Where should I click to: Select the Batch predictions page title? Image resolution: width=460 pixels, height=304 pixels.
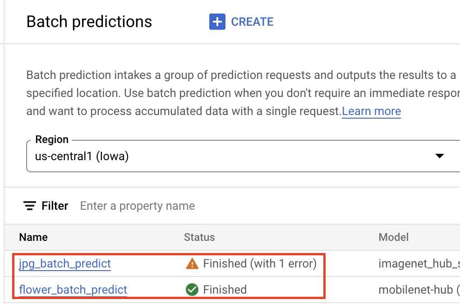pos(89,21)
